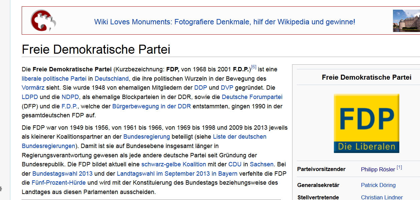The image size is (420, 200).
Task: Follow the LDPD link
Action: (x=30, y=97)
